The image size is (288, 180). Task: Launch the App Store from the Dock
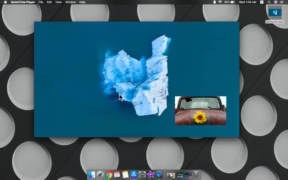pyautogui.click(x=133, y=174)
